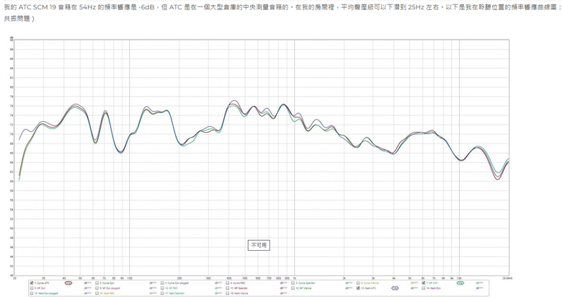Screen dimensions: 562x299
Task: Show the 12: MF Vienna measurement
Action: tap(293, 288)
